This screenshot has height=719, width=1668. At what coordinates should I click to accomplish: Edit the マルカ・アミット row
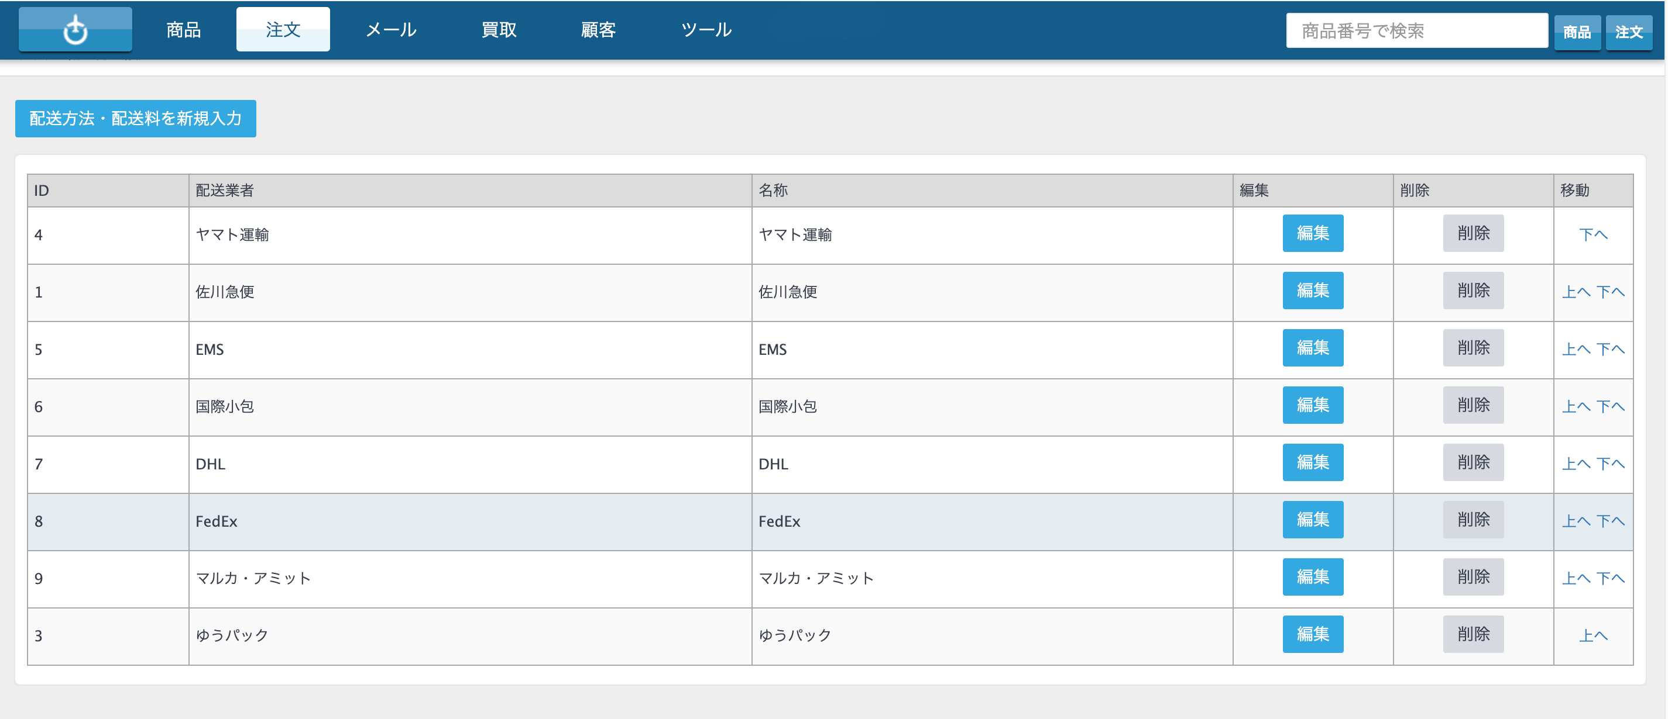[1313, 578]
